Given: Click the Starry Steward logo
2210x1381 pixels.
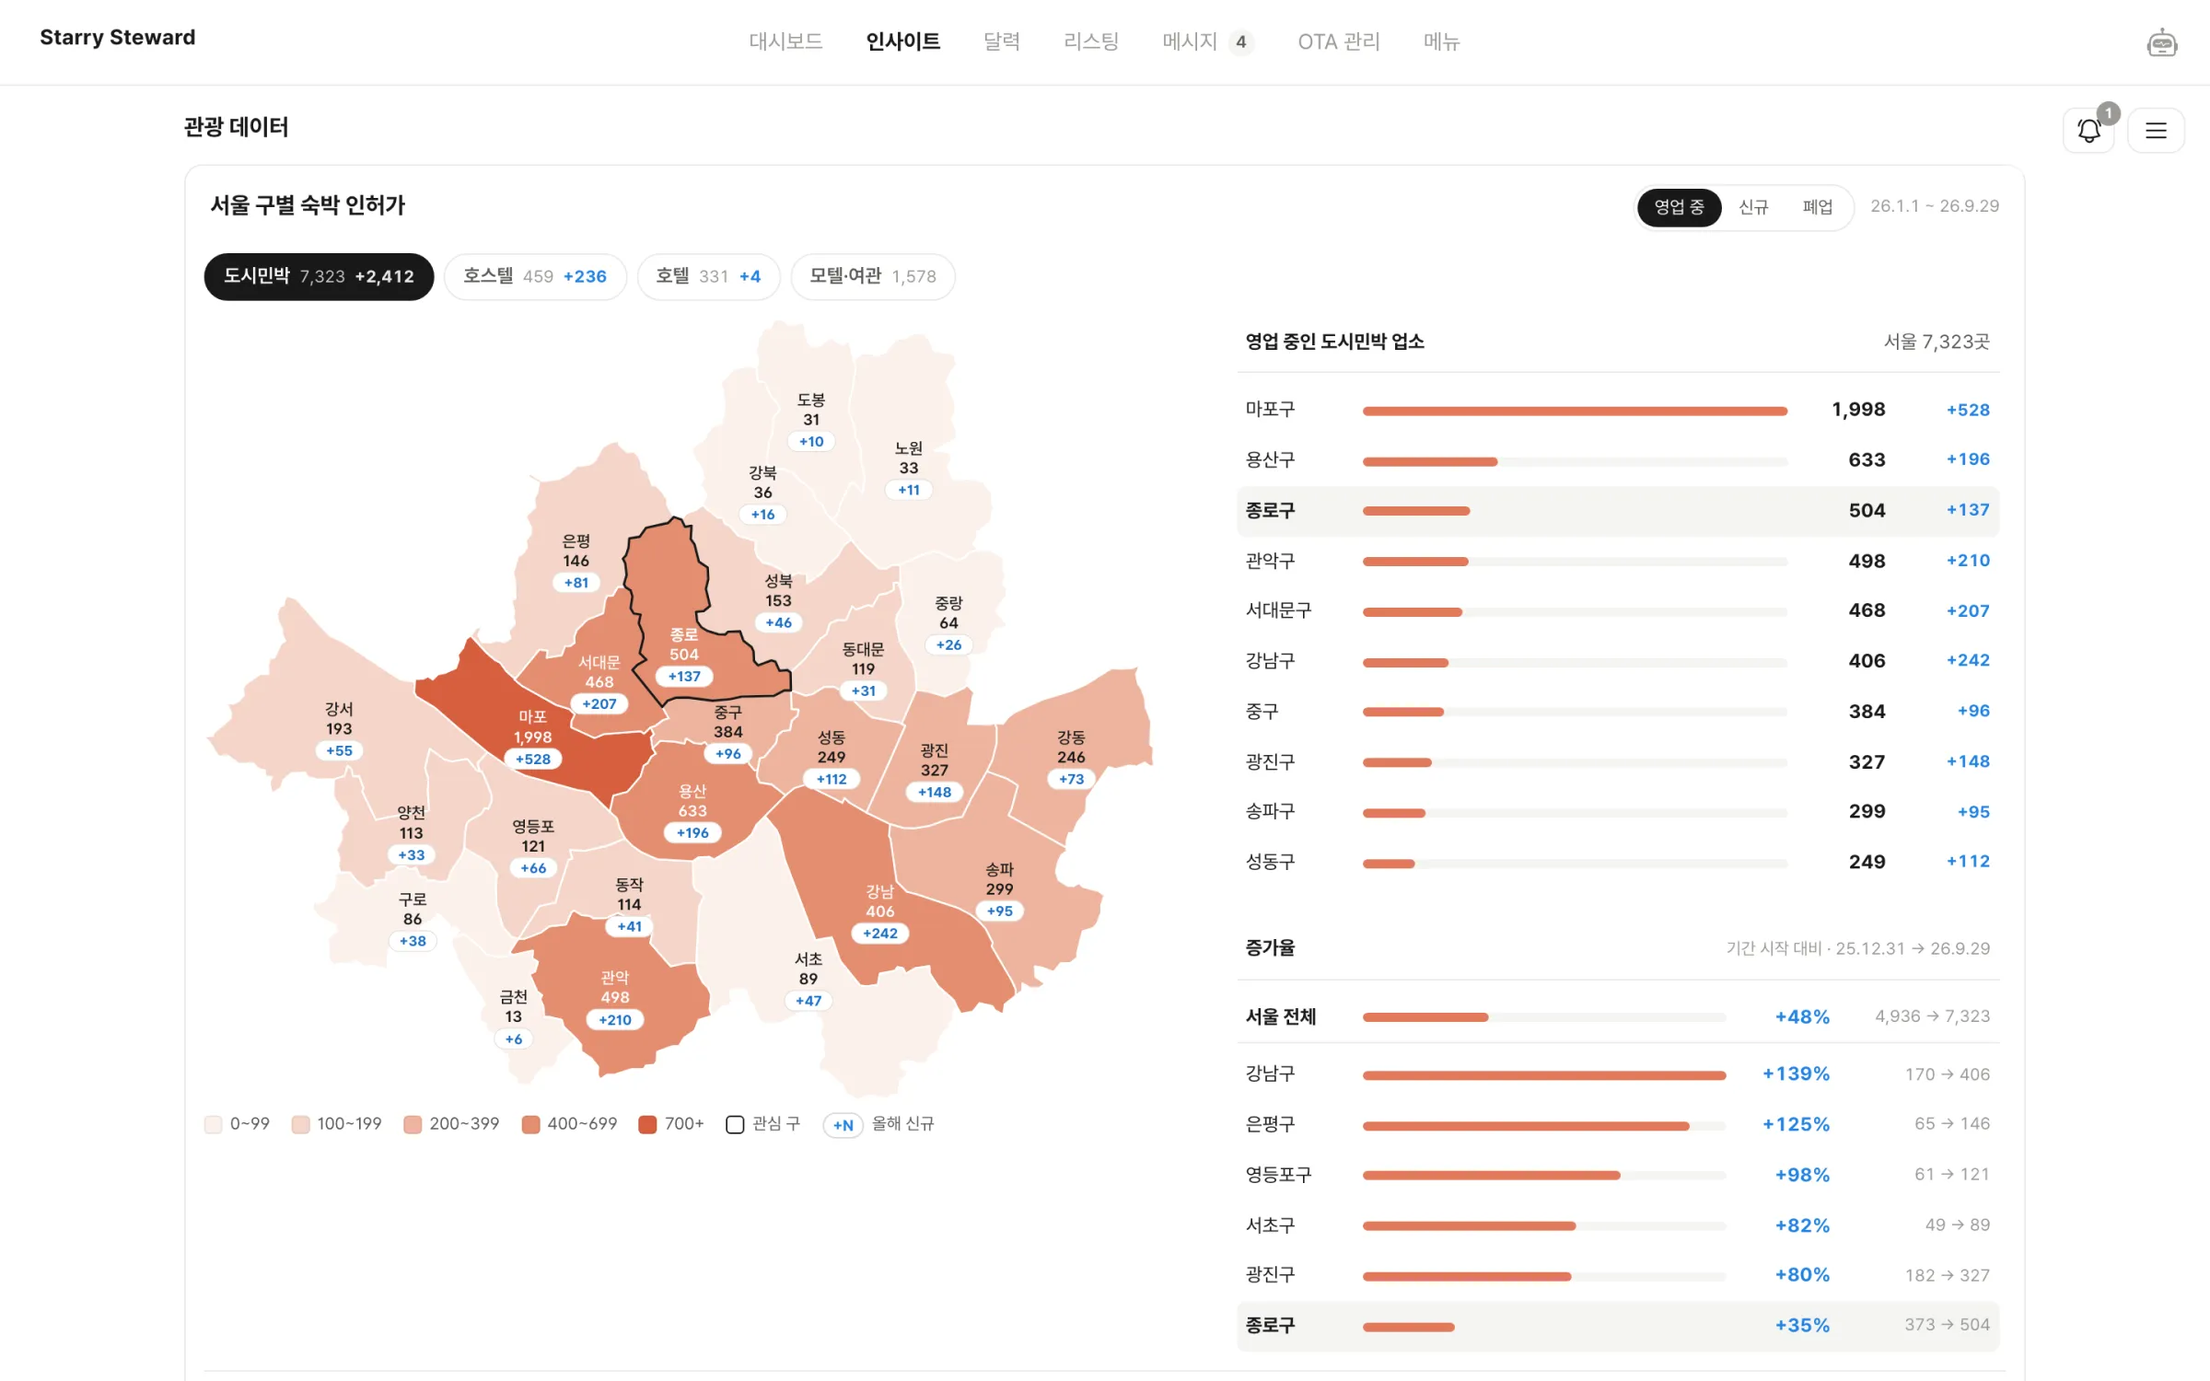Looking at the screenshot, I should point(117,38).
